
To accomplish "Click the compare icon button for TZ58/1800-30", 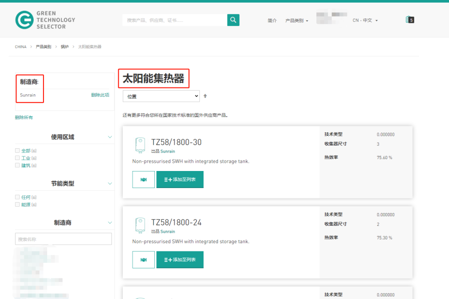I will (x=143, y=179).
